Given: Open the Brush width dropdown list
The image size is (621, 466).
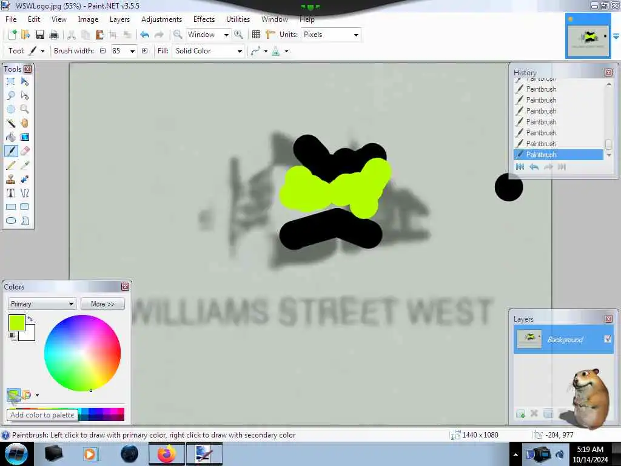Looking at the screenshot, I should pyautogui.click(x=132, y=51).
